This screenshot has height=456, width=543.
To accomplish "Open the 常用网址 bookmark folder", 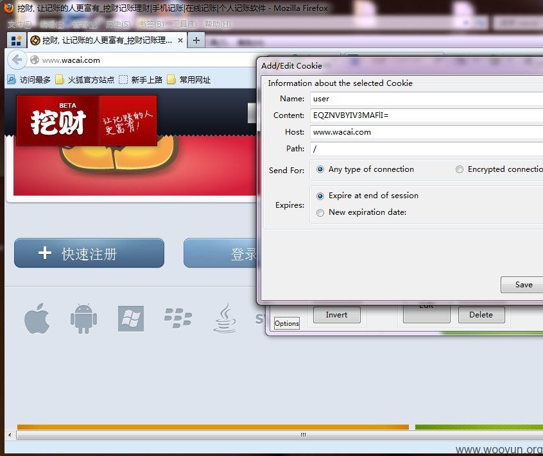I will pyautogui.click(x=189, y=80).
